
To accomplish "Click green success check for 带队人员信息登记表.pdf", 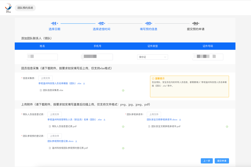I will click(x=123, y=127).
